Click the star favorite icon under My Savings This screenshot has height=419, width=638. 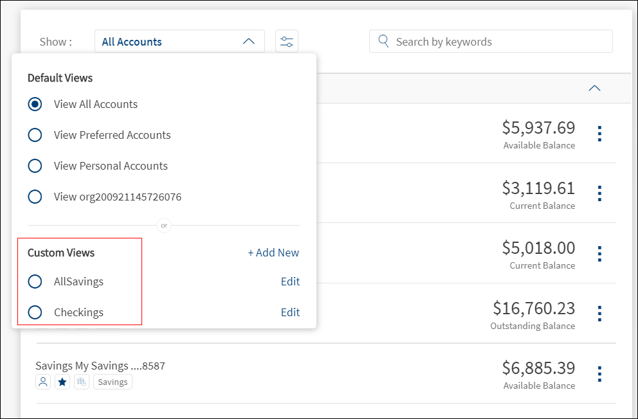[62, 382]
